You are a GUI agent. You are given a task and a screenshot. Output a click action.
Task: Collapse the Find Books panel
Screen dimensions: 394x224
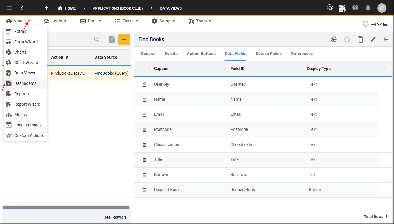386,39
